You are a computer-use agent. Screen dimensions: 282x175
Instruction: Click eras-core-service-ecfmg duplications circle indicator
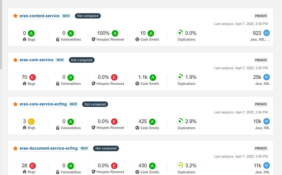tap(179, 121)
